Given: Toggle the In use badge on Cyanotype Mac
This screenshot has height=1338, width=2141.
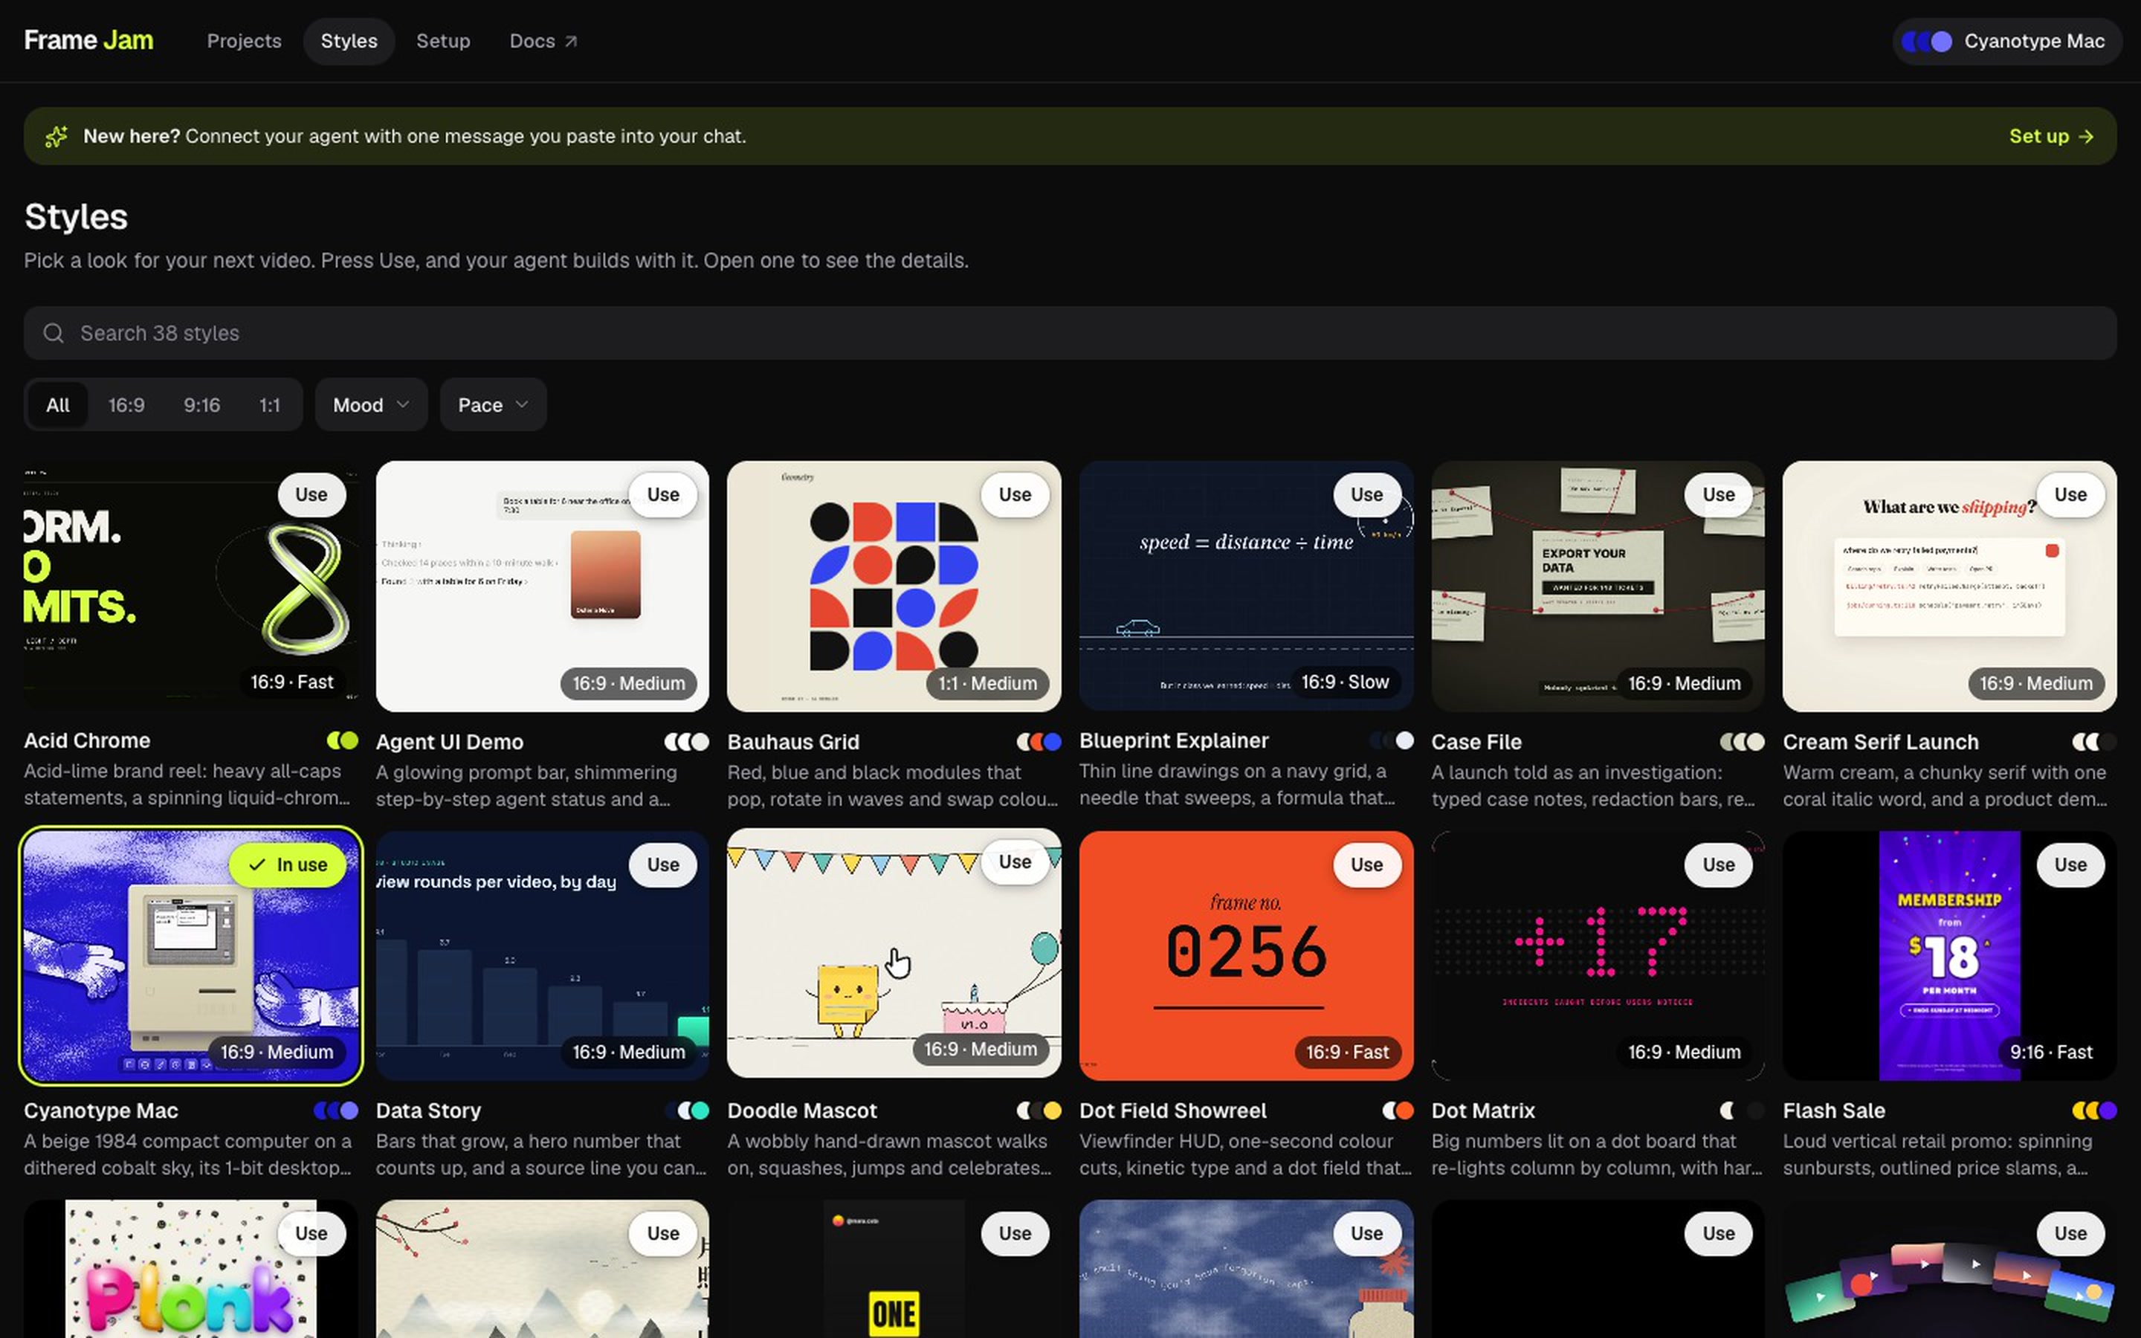Looking at the screenshot, I should (289, 864).
